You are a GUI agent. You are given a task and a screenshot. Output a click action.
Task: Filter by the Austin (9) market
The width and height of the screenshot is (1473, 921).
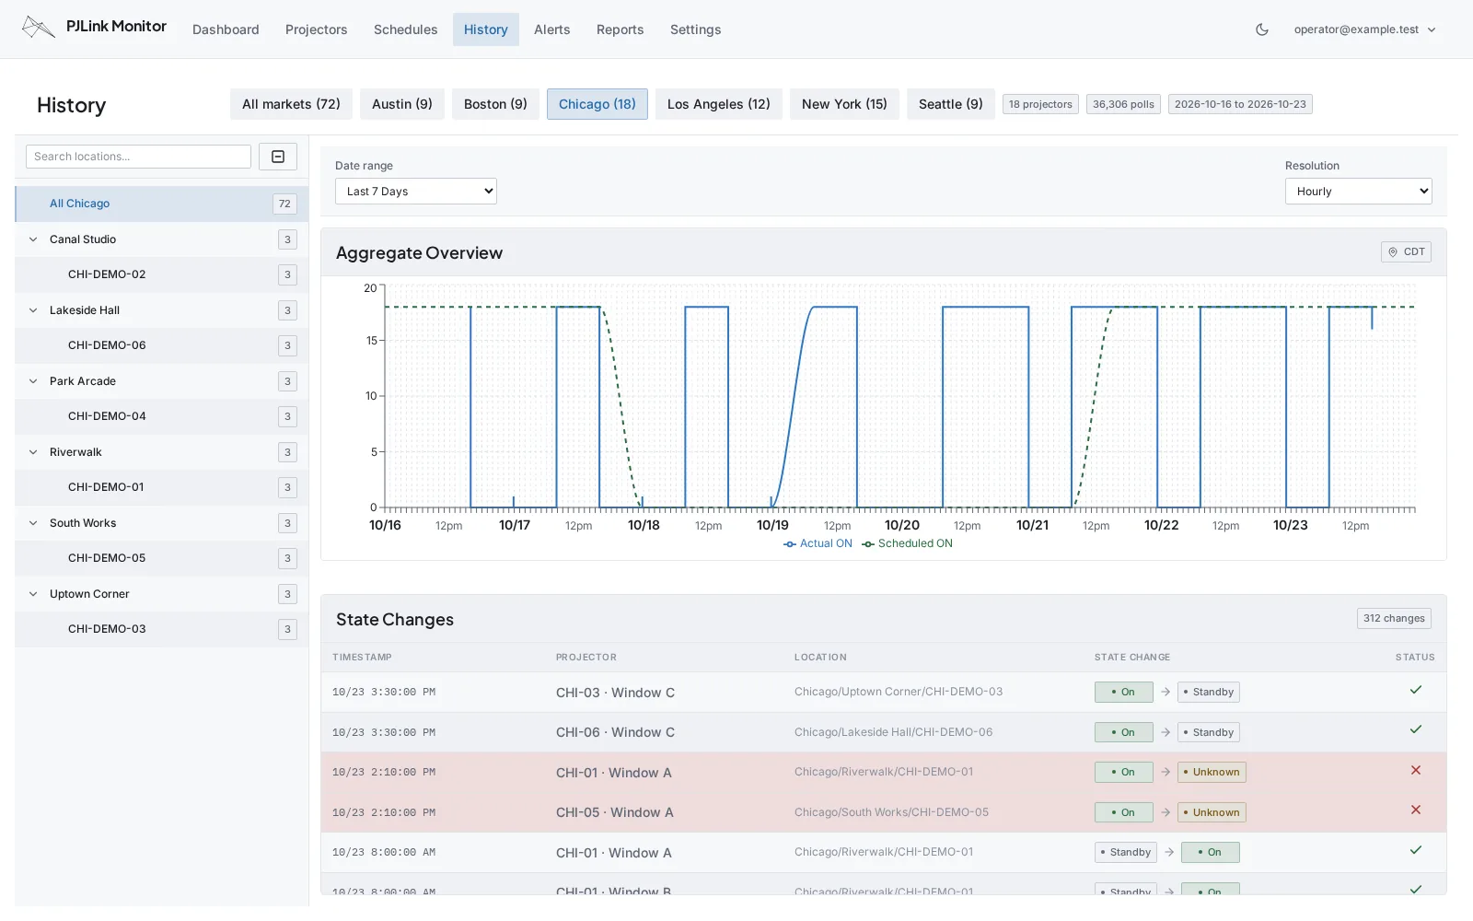click(x=402, y=104)
